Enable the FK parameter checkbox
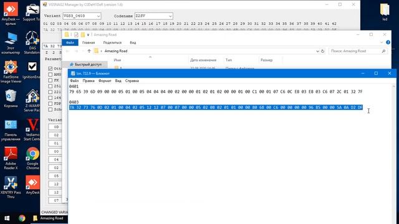399x224 pixels. pyautogui.click(x=50, y=80)
